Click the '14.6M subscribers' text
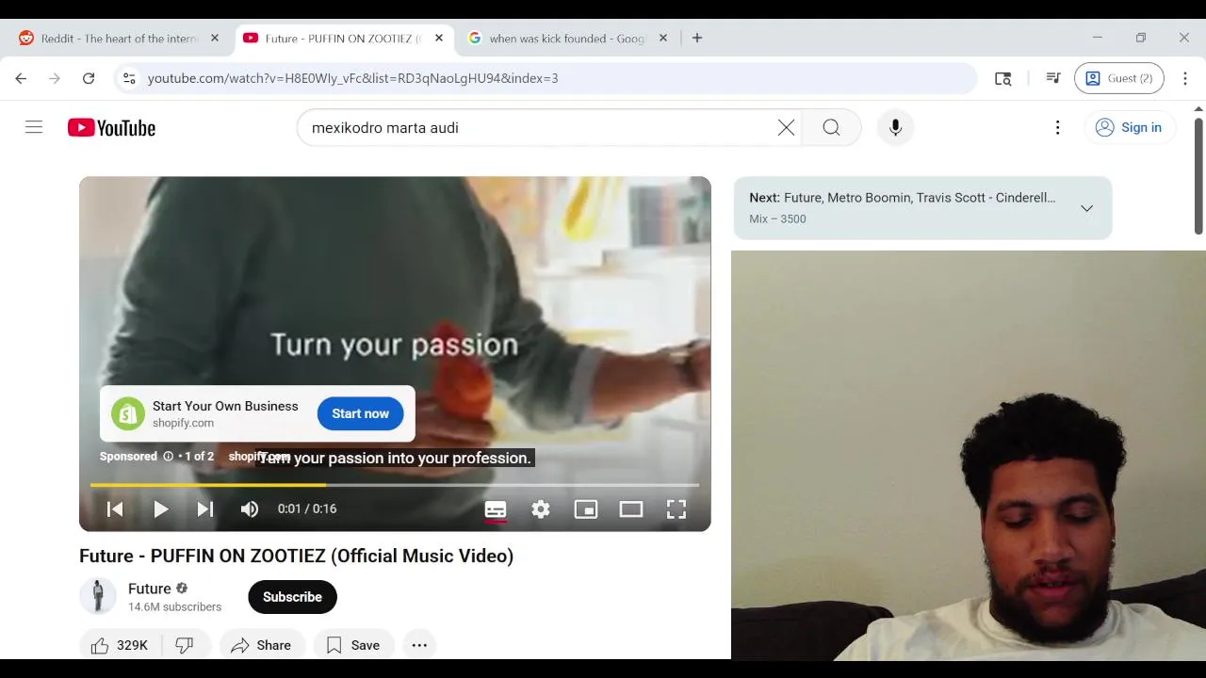1206x678 pixels. tap(175, 607)
